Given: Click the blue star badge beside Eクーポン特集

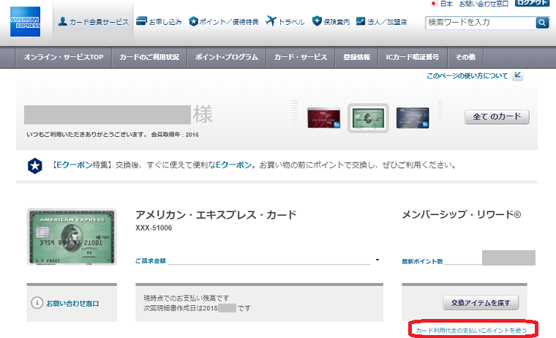Looking at the screenshot, I should pos(35,165).
